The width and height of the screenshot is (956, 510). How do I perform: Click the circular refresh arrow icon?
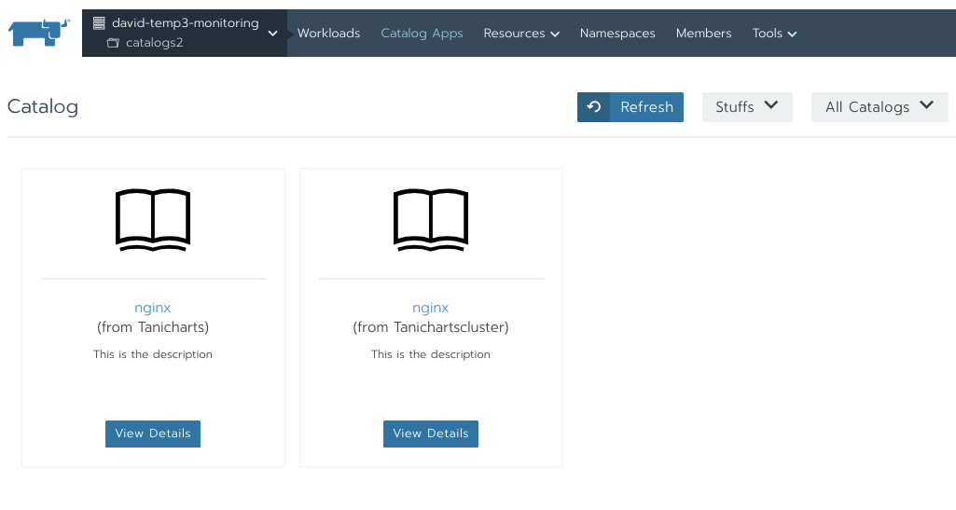click(x=594, y=107)
